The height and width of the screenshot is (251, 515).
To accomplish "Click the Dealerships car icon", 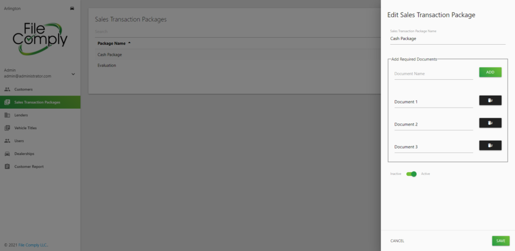I will click(x=7, y=153).
